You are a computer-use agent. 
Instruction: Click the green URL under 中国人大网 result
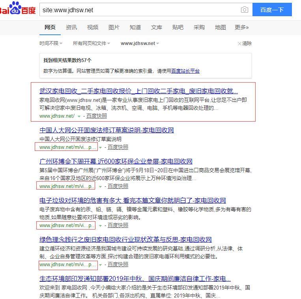tap(67, 147)
